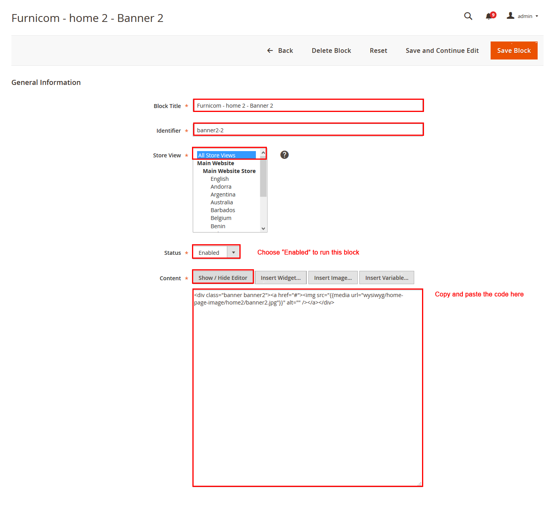Click Insert Variable... button

tap(387, 278)
